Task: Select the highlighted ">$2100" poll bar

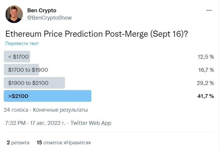Action: pyautogui.click(x=47, y=96)
